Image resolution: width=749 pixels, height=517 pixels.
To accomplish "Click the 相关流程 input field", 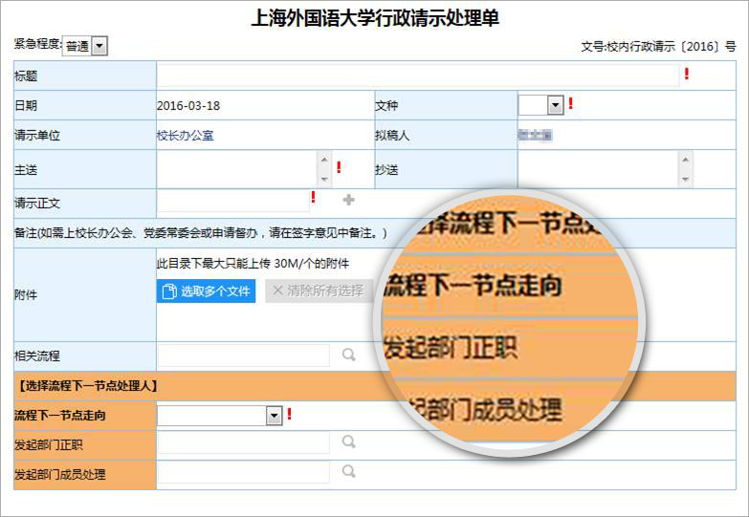I will [244, 355].
